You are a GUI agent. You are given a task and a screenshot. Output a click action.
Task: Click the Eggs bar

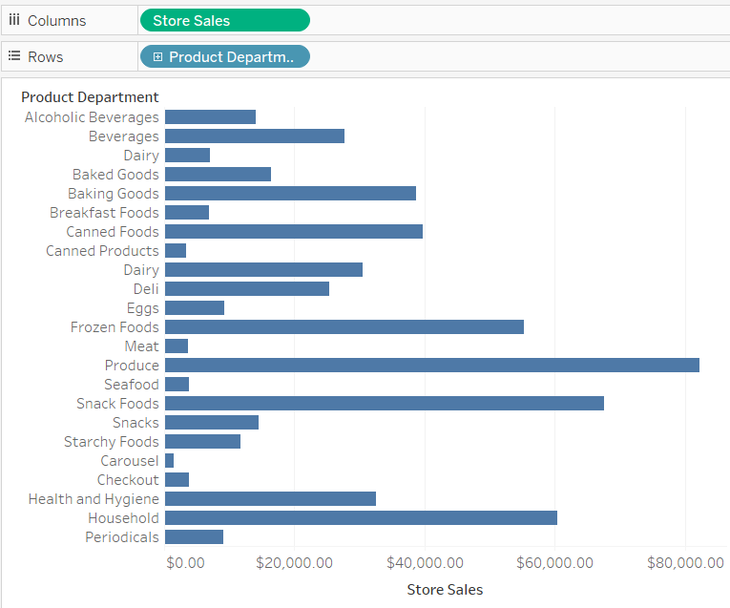pos(195,308)
